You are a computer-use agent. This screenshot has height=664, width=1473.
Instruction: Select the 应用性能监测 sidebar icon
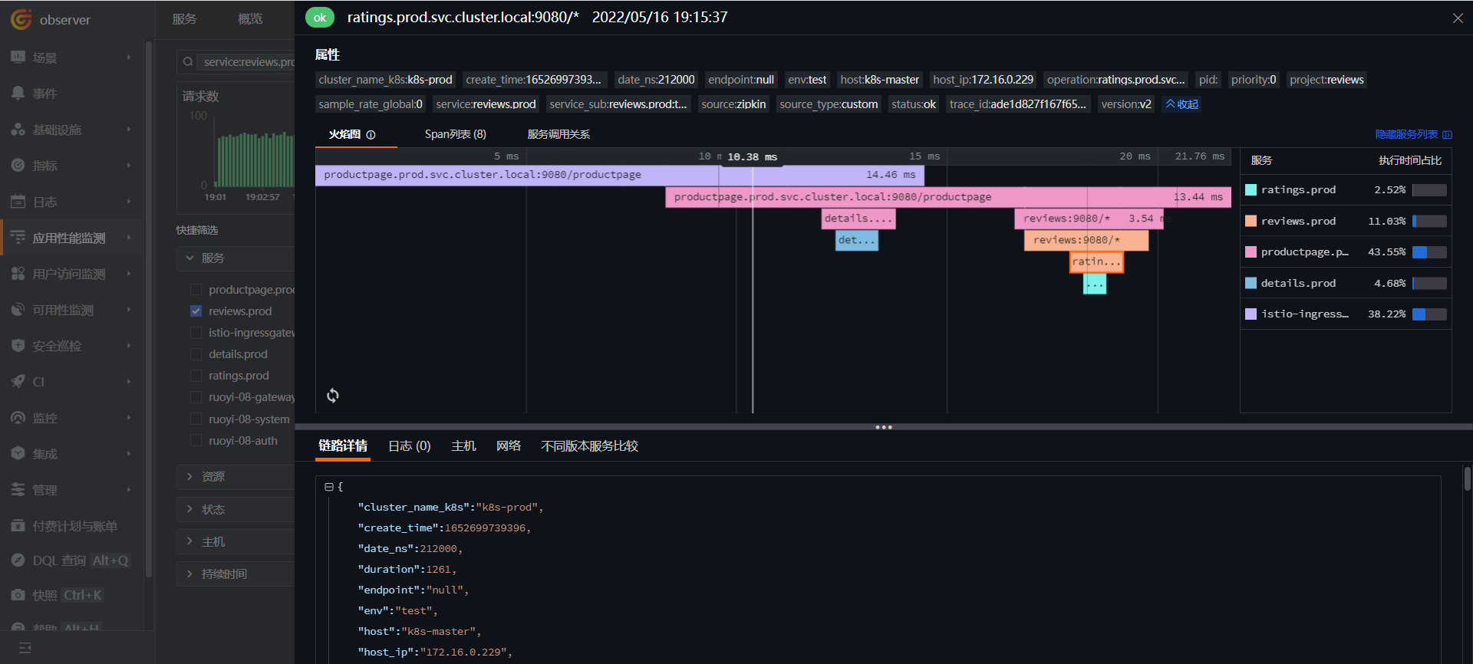[x=18, y=238]
